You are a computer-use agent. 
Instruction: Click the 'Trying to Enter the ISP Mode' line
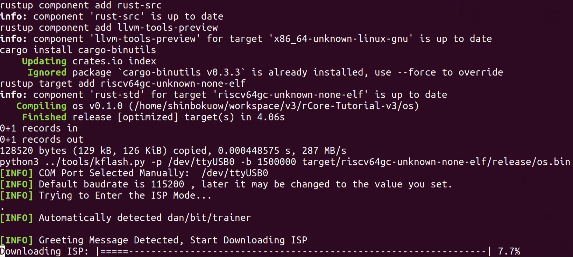click(x=125, y=195)
